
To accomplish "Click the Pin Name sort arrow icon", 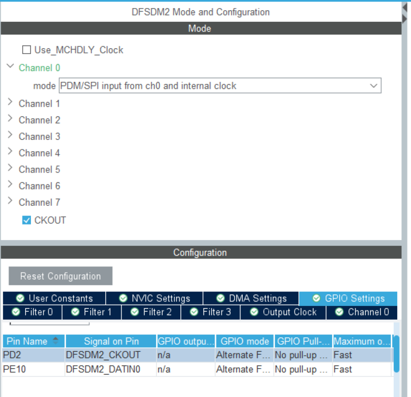I will [56, 341].
